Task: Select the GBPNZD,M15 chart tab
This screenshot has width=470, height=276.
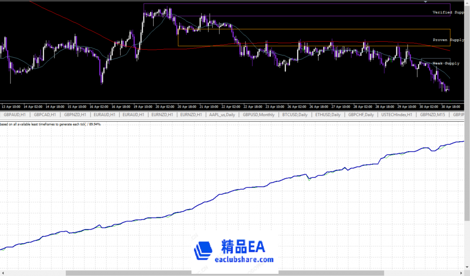Action: coord(433,115)
